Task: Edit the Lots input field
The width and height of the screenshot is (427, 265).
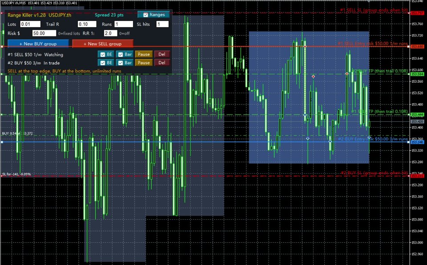Action: tap(30, 24)
